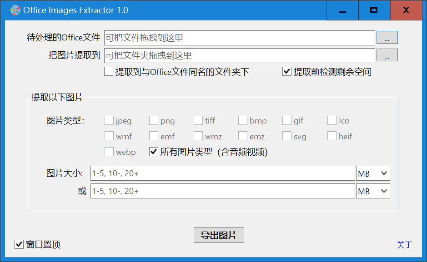The image size is (427, 262).
Task: Check the wmf image type
Action: [109, 136]
